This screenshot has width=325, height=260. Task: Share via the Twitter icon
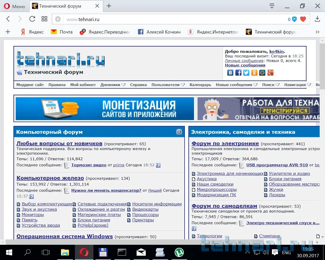tap(246, 73)
